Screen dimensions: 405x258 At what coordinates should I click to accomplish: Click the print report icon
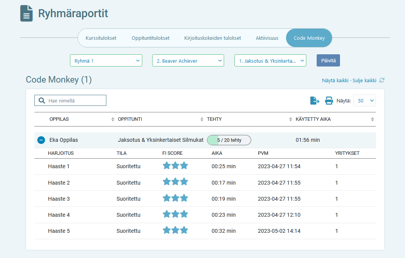(x=329, y=101)
